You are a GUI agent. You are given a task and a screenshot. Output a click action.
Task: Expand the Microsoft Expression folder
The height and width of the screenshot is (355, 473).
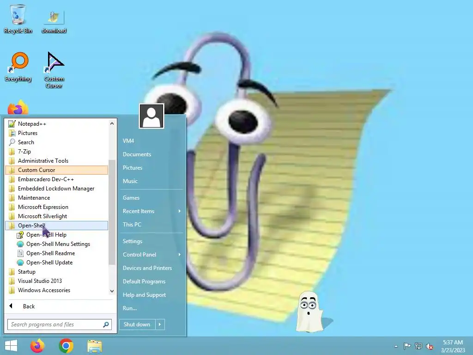pyautogui.click(x=56, y=207)
